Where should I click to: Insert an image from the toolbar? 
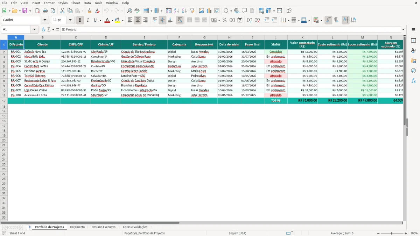coord(202,11)
